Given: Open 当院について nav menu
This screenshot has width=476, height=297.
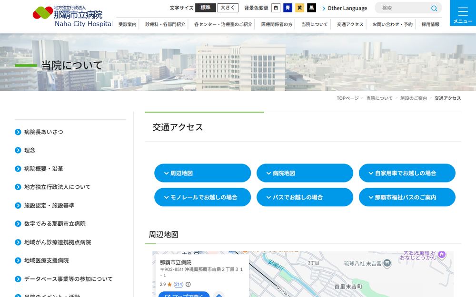Looking at the screenshot, I should click(x=315, y=24).
